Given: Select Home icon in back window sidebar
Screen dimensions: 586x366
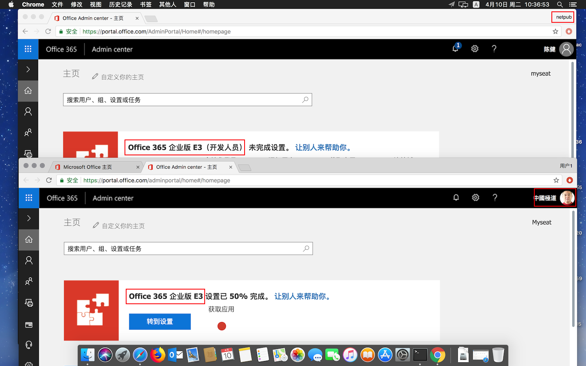Looking at the screenshot, I should click(x=28, y=90).
